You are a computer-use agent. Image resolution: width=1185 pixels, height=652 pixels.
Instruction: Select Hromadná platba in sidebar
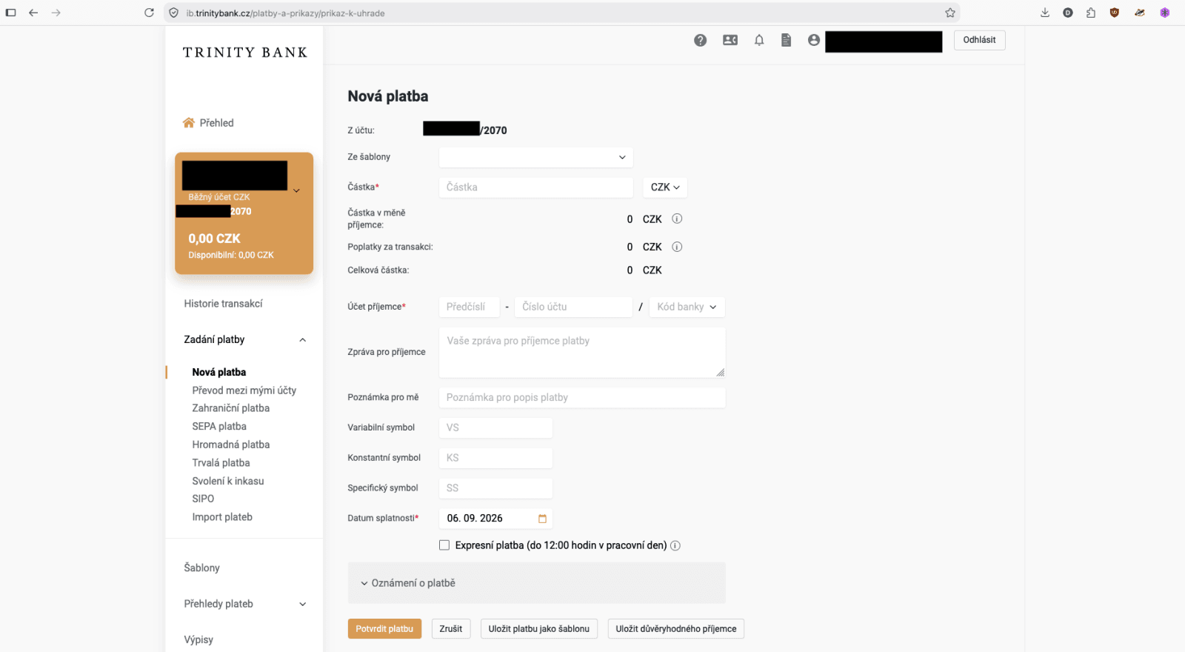pos(230,445)
